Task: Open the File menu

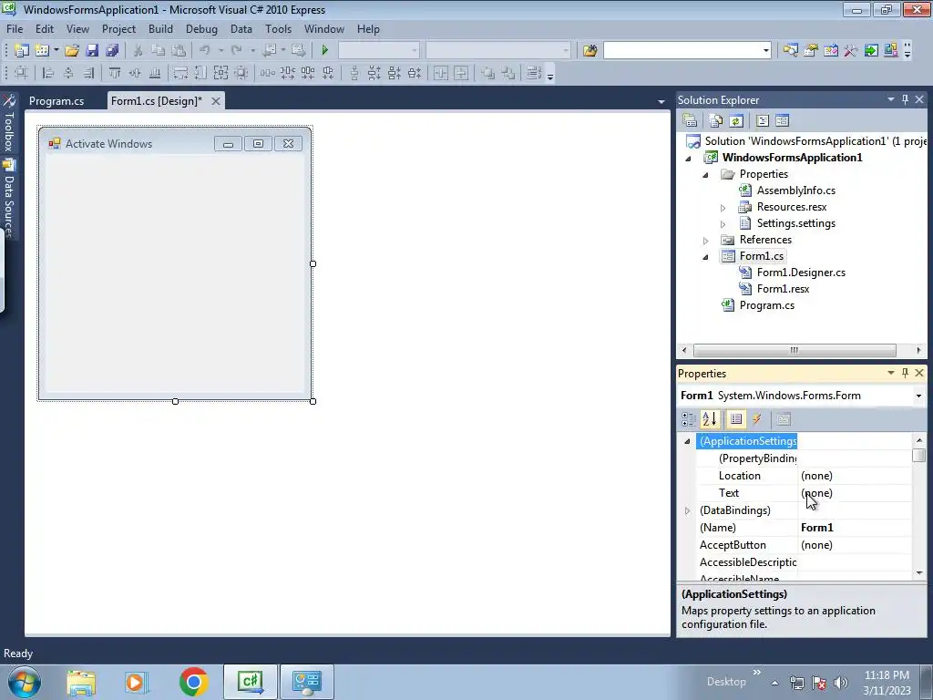Action: (15, 28)
